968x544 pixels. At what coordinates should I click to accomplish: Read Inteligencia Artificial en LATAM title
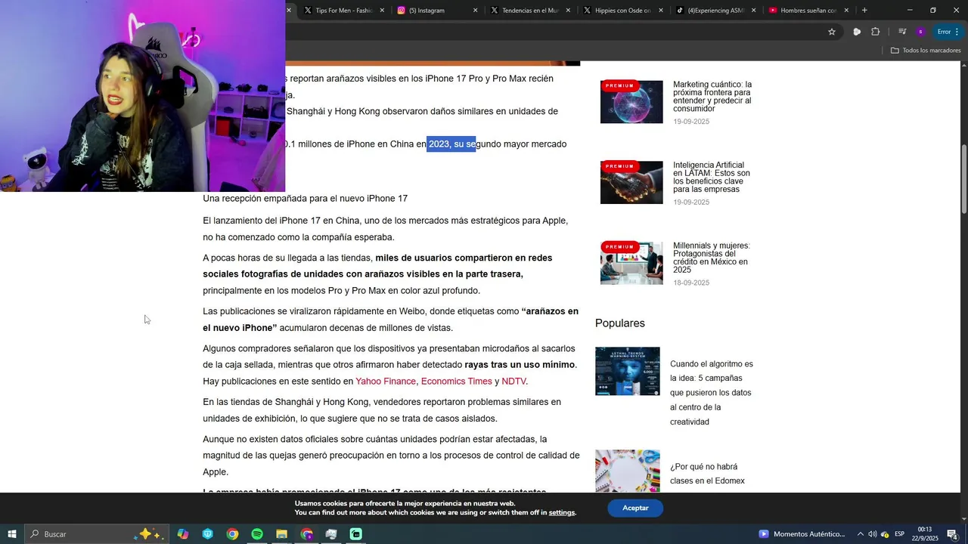[x=712, y=177]
